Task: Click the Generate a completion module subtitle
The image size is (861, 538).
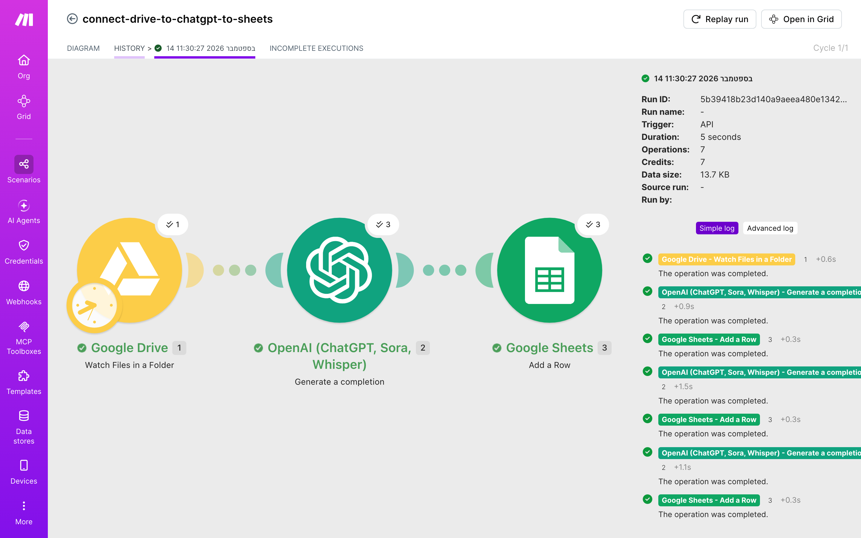Action: [339, 382]
